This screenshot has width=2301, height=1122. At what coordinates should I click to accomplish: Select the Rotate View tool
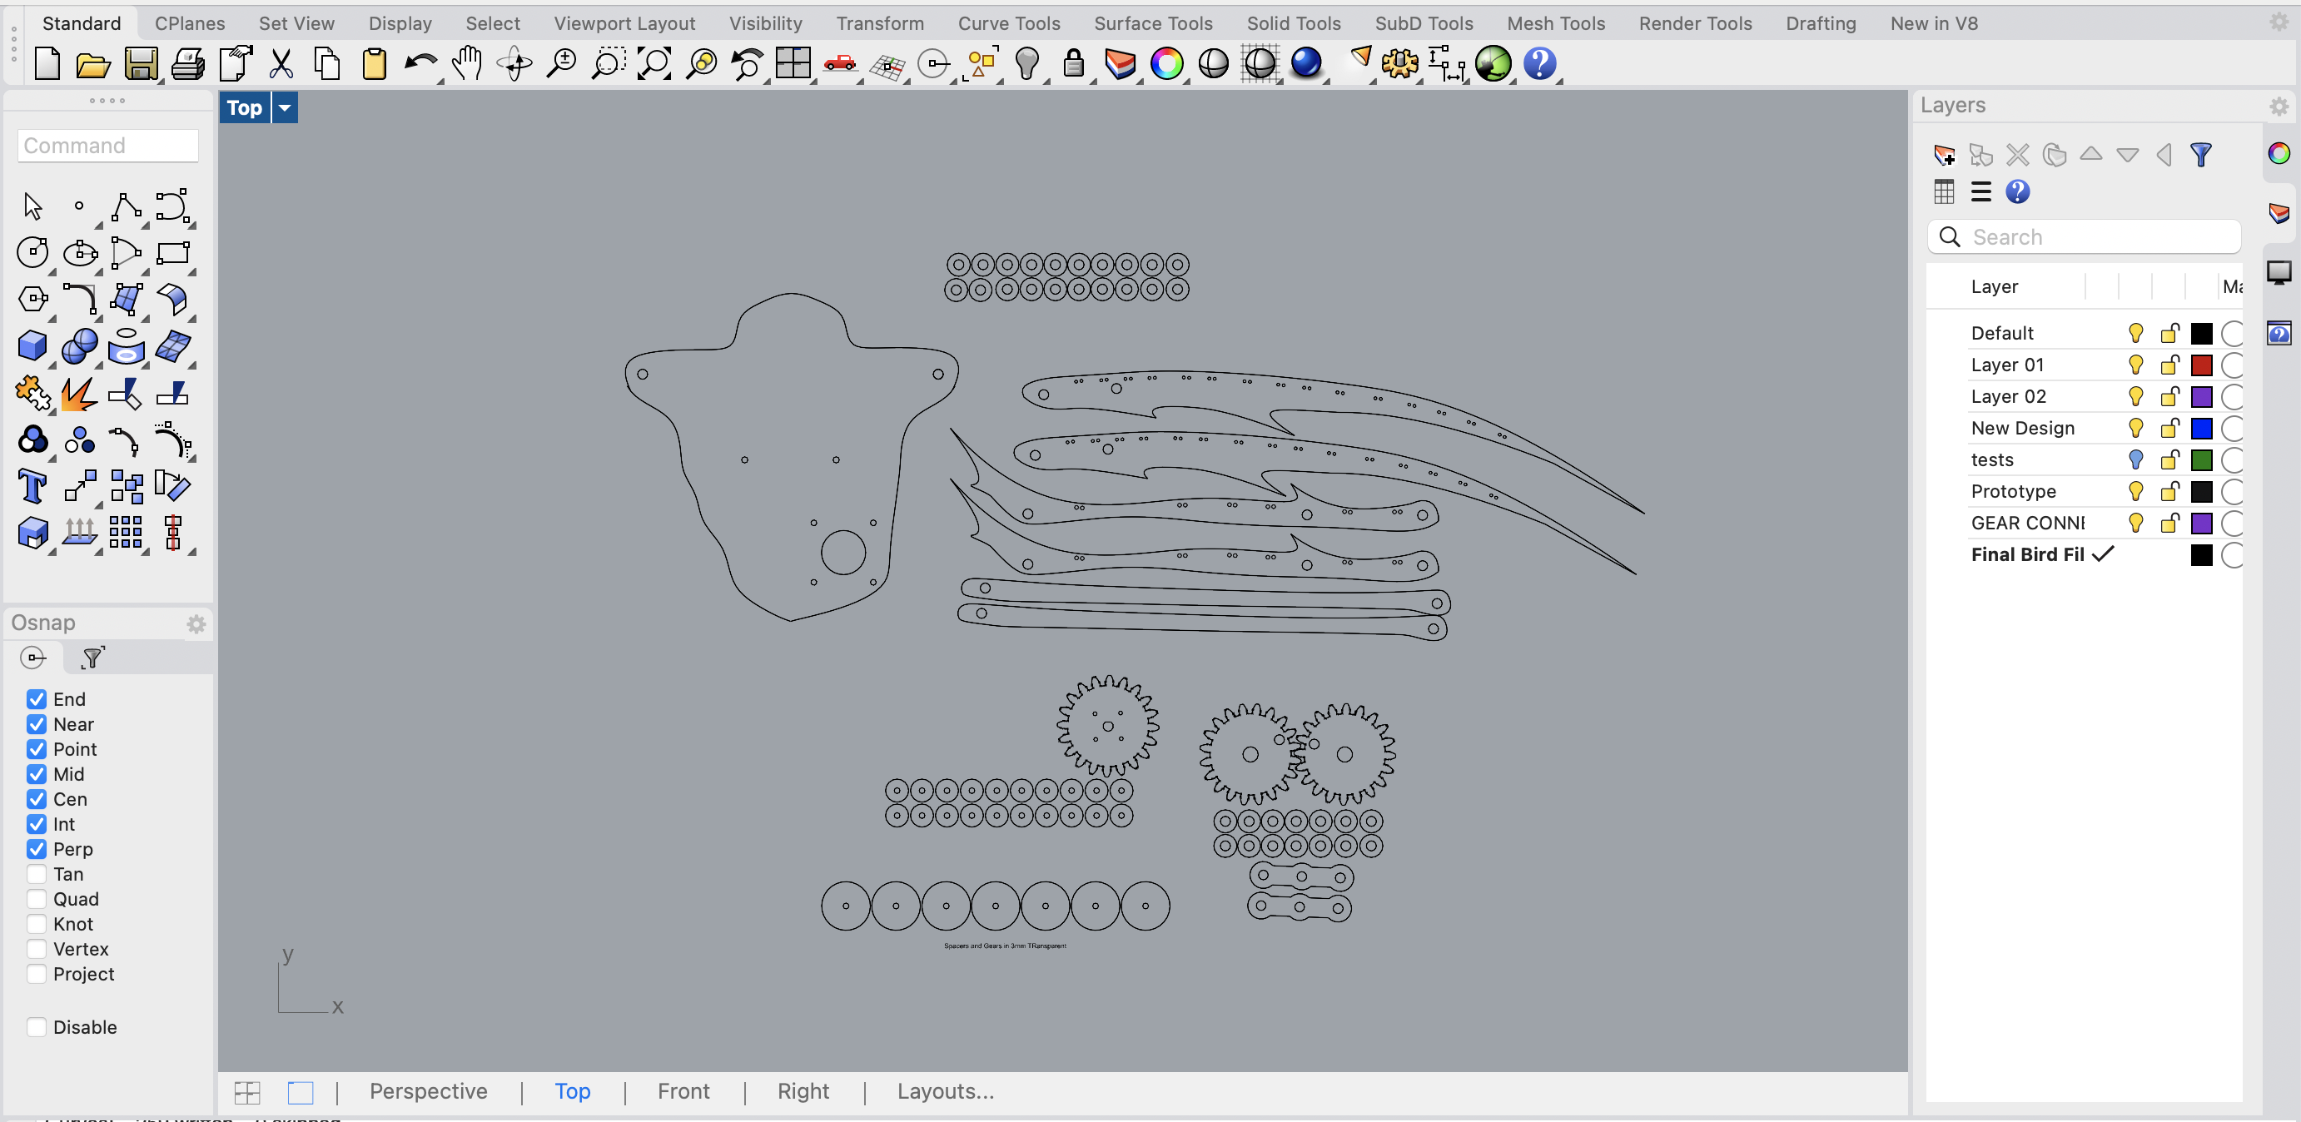click(x=514, y=64)
